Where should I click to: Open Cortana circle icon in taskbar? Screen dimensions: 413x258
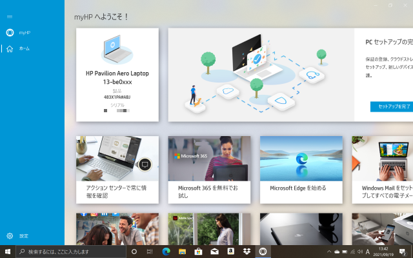pos(134,252)
